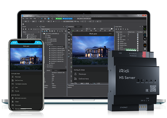Open the View menu
This screenshot has height=118, width=167.
31,19
